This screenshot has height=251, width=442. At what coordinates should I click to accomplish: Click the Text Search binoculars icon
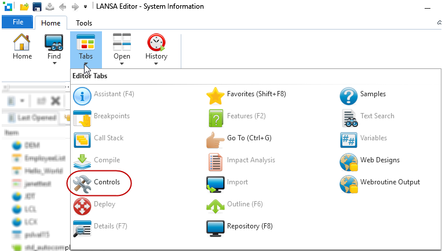[349, 118]
